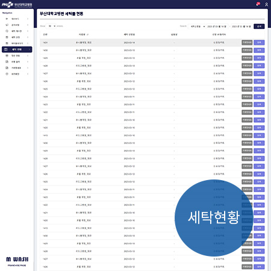Click the 공지사항 sidebar icon
This screenshot has width=271, height=271.
(7, 25)
